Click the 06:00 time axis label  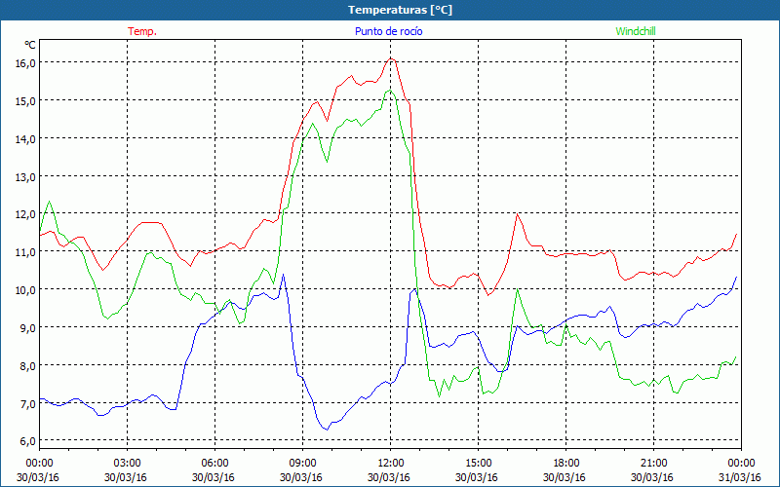(214, 464)
